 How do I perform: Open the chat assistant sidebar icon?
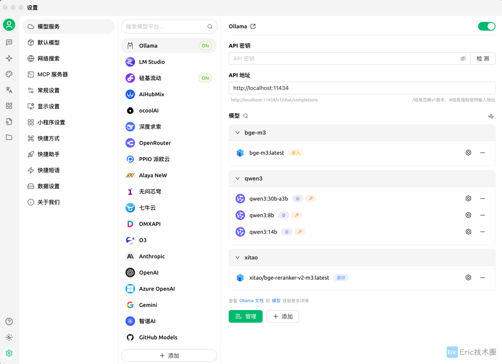tap(9, 42)
